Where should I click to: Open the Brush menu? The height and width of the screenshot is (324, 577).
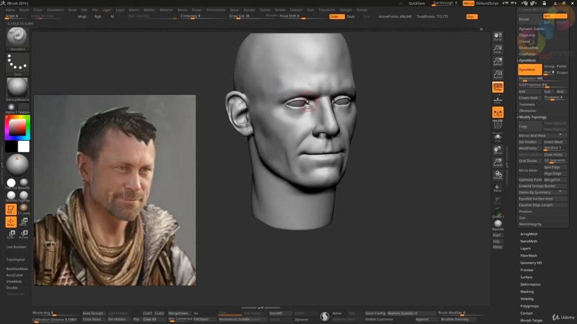coord(24,10)
